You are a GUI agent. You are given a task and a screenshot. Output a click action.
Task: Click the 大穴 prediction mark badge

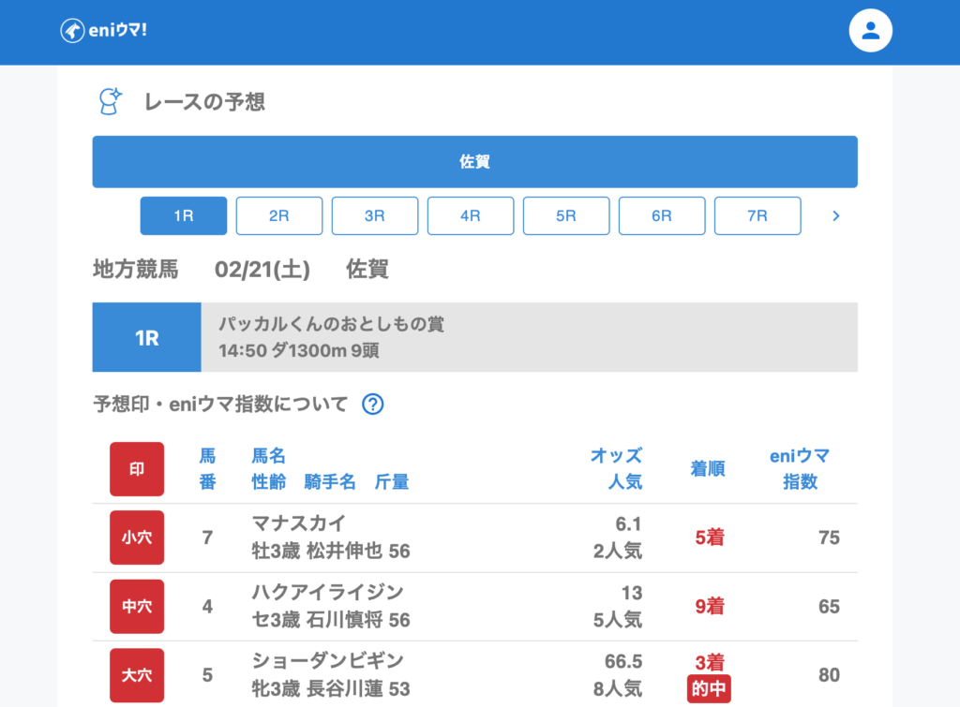137,675
